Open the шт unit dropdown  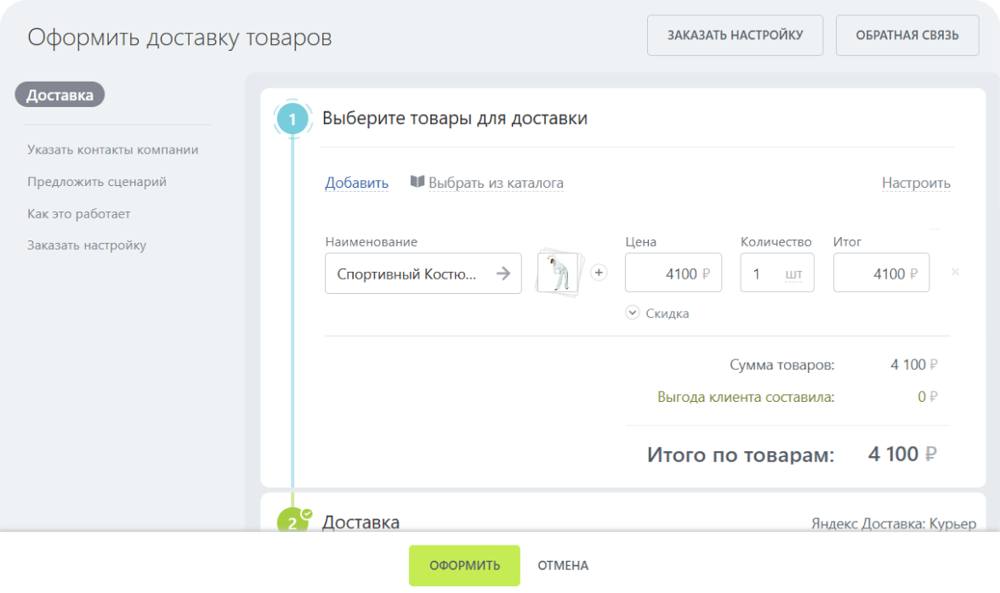tap(793, 274)
